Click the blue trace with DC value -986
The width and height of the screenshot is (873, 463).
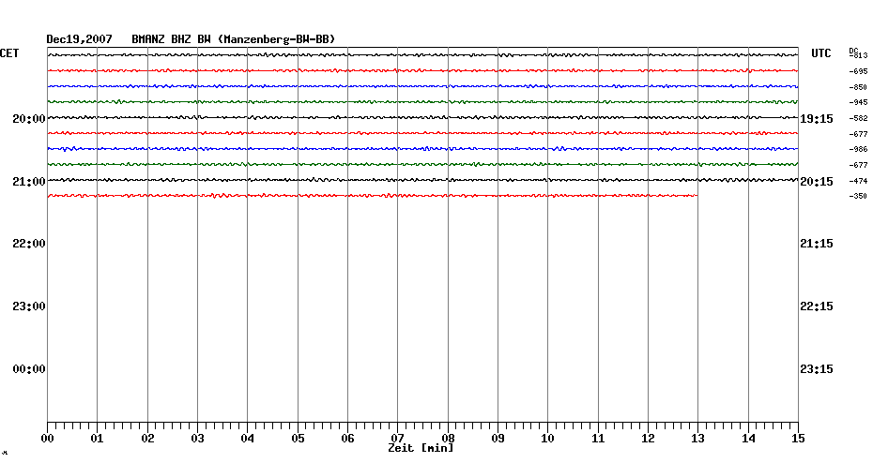tap(422, 149)
